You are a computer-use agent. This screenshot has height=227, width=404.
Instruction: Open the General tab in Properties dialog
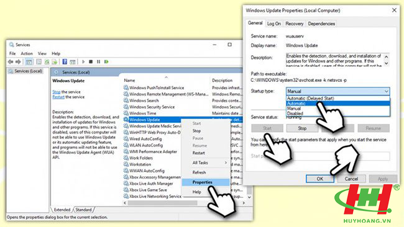coord(255,23)
